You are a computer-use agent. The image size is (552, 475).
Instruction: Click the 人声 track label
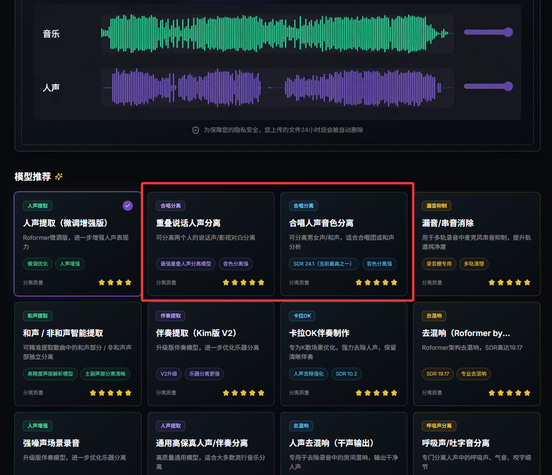(51, 87)
